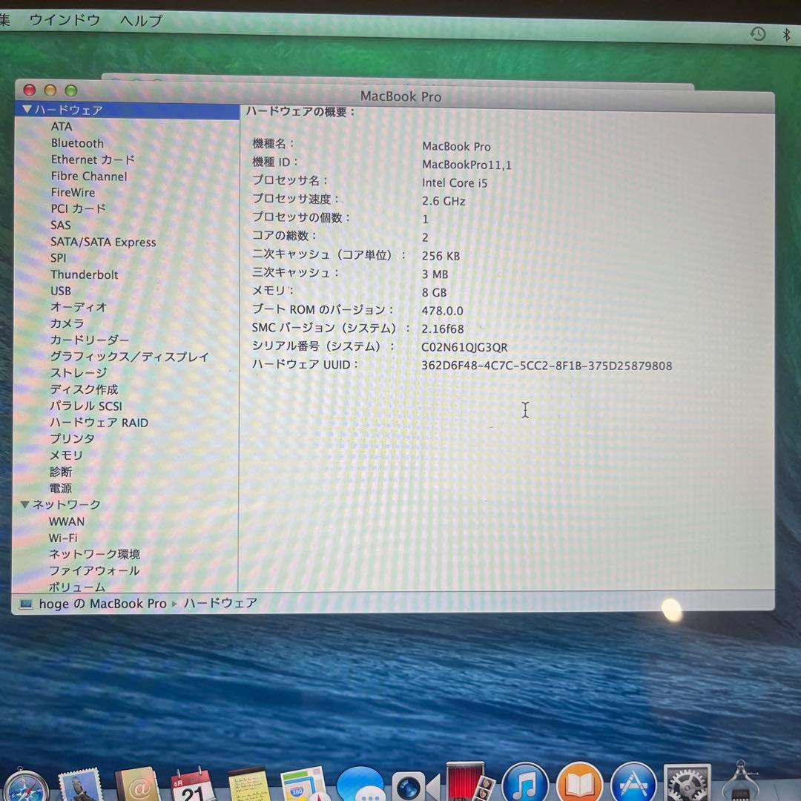Open the ウインドウ menu

[66, 20]
